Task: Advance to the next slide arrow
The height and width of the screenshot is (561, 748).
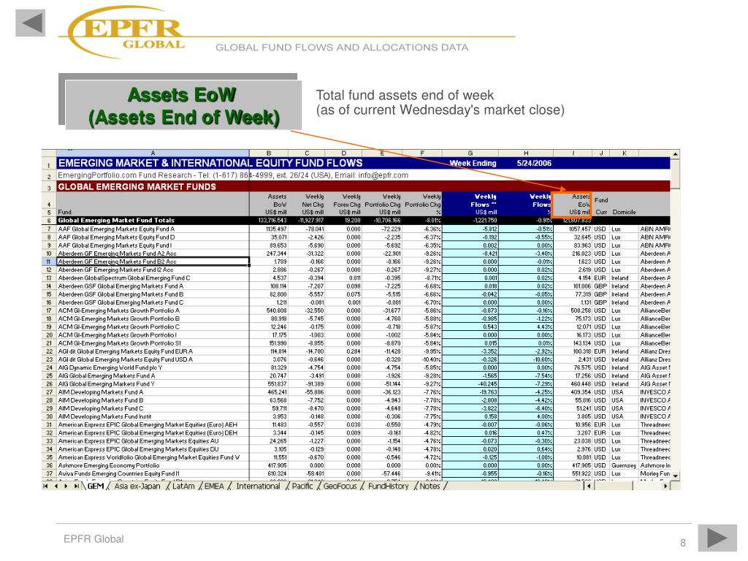Action: point(717,538)
